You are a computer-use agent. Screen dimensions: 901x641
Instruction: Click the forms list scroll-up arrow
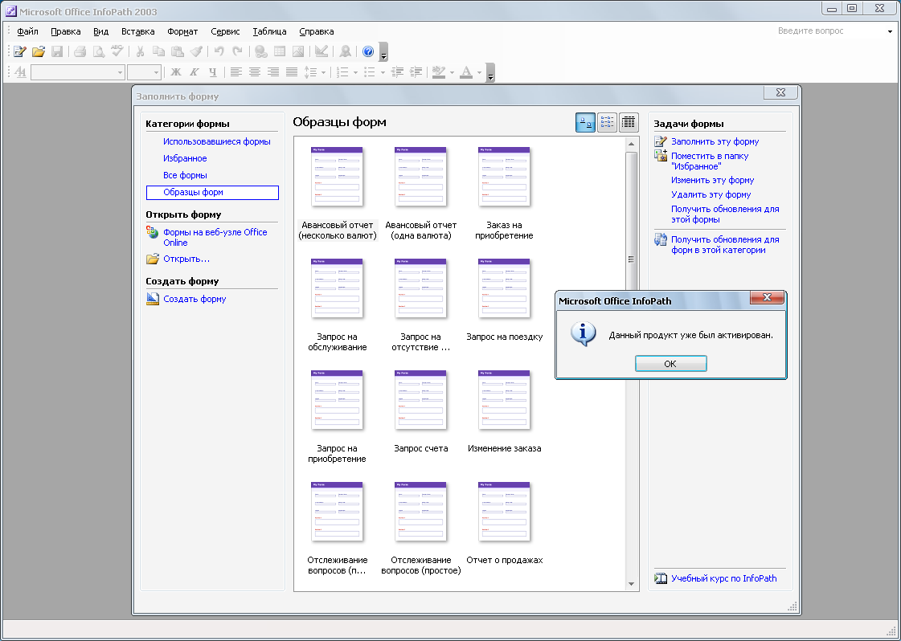[x=631, y=145]
